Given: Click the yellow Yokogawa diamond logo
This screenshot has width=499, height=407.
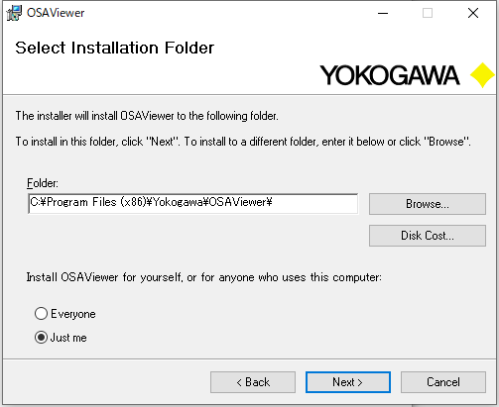Looking at the screenshot, I should coord(482,75).
